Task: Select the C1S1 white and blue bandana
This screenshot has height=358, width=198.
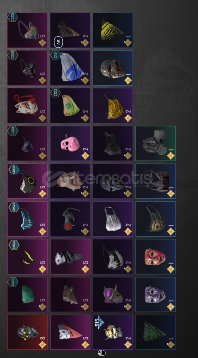Action: click(x=70, y=68)
